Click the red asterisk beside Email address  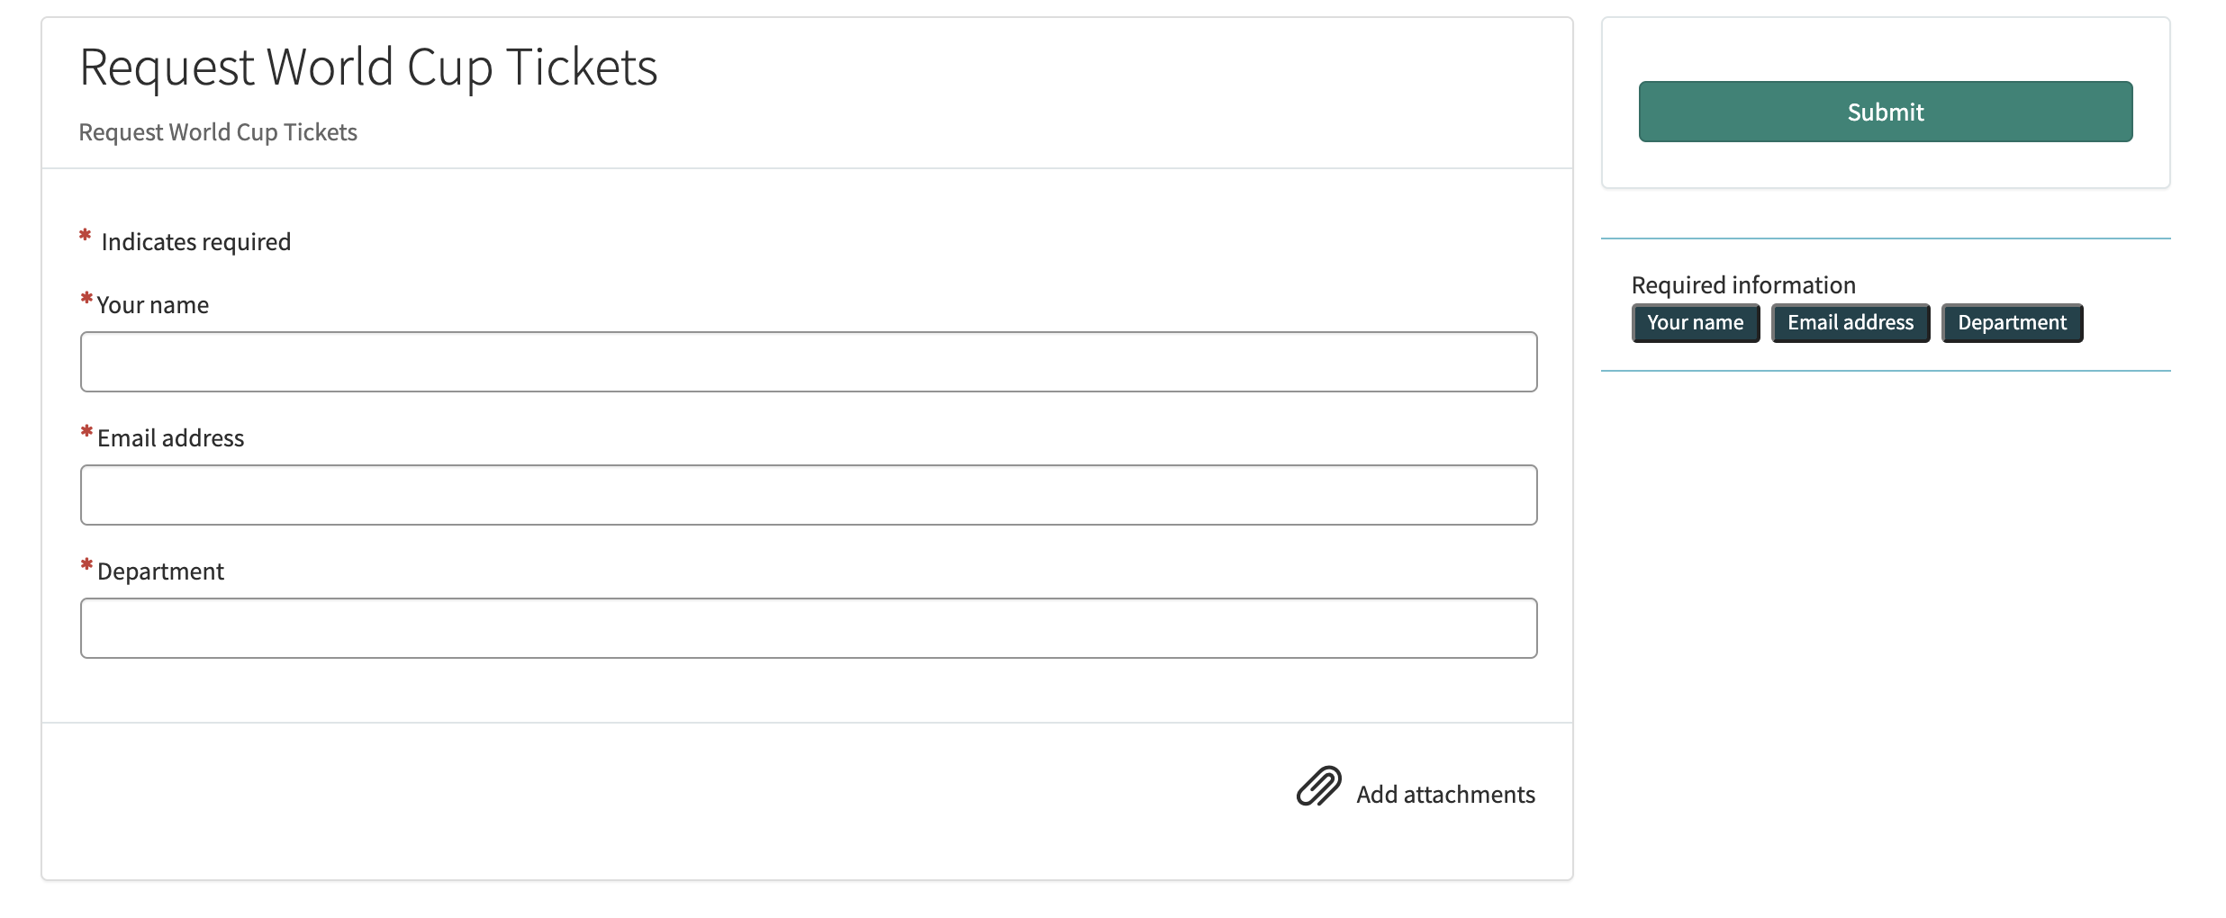point(86,430)
